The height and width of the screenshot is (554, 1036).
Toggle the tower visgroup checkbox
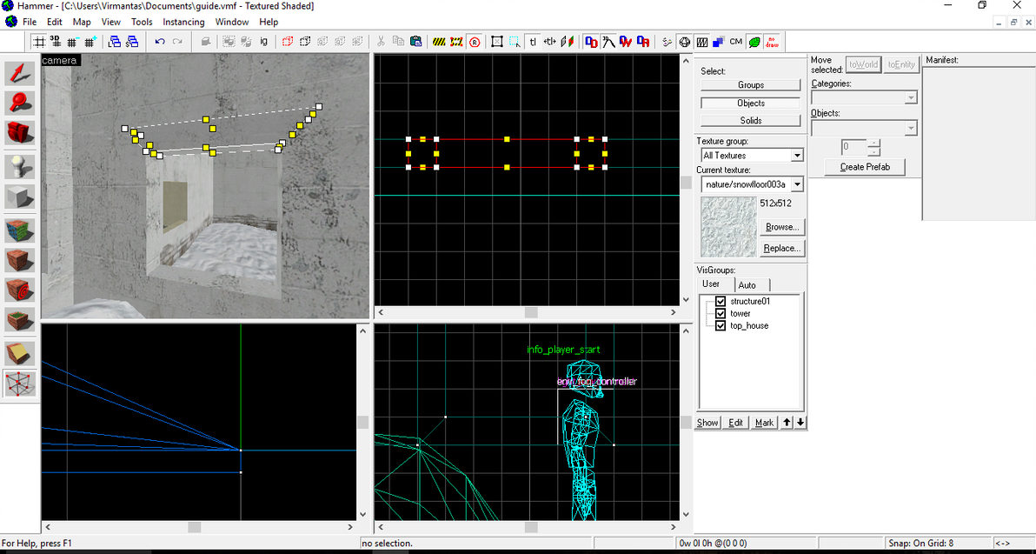coord(721,313)
